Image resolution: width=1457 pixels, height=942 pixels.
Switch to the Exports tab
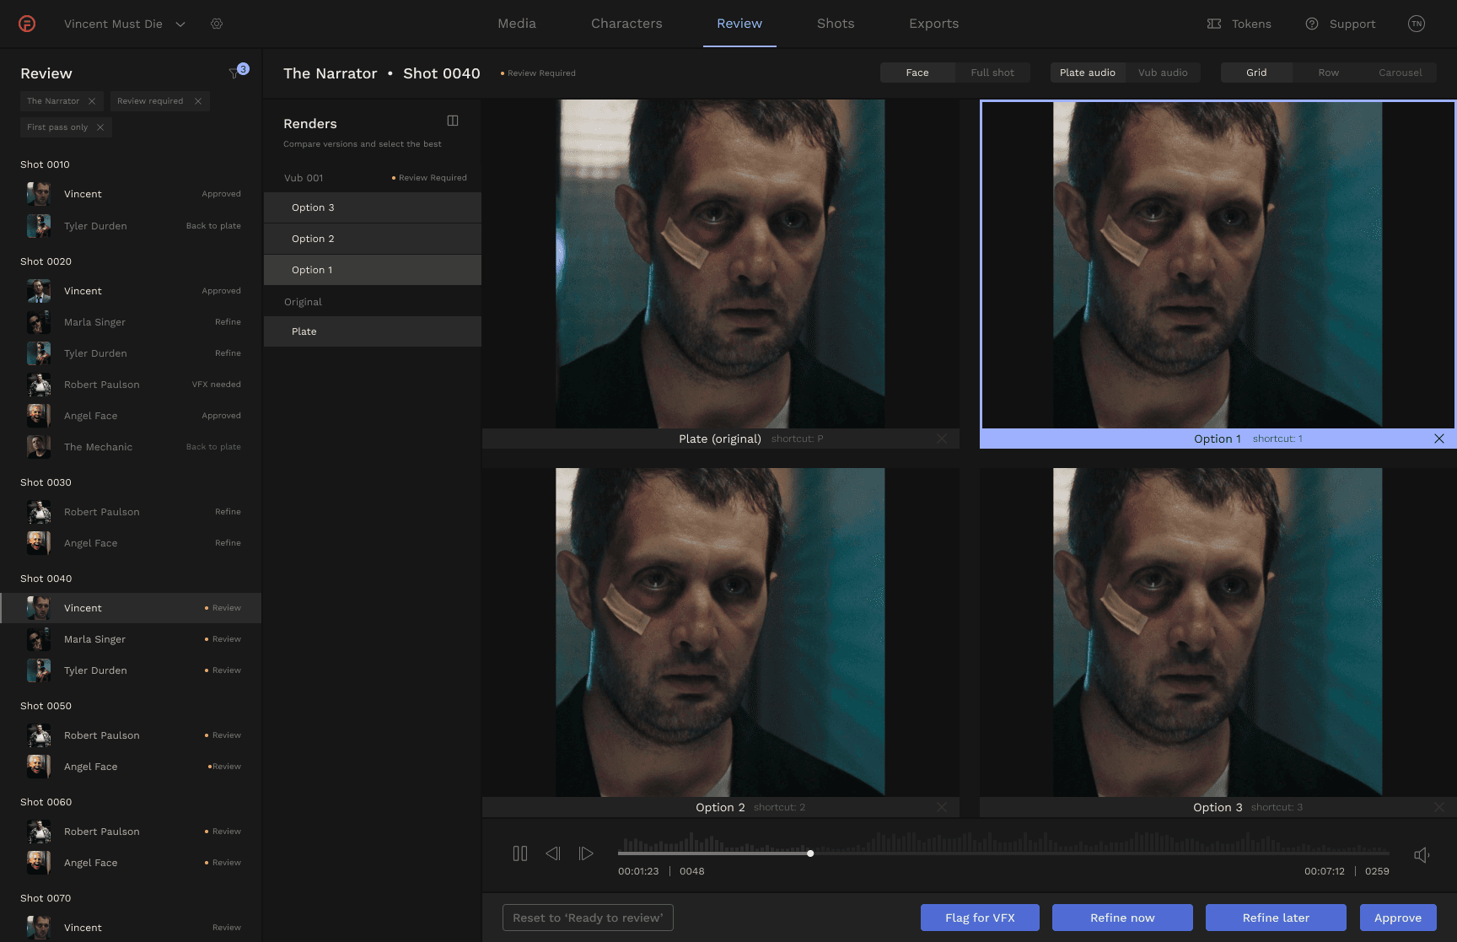(x=933, y=24)
